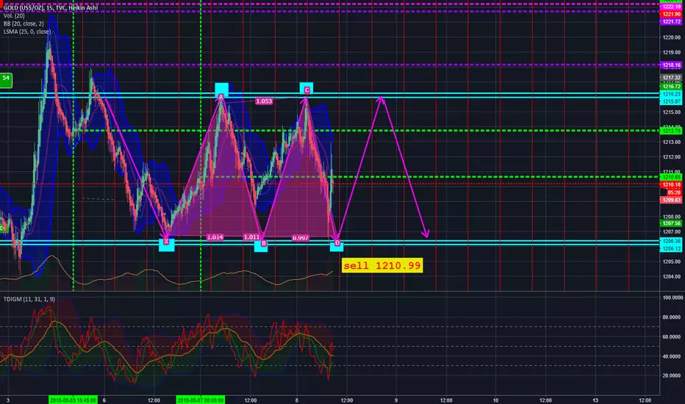Click the 1216.23 cyan price label
685x404 pixels.
point(671,94)
